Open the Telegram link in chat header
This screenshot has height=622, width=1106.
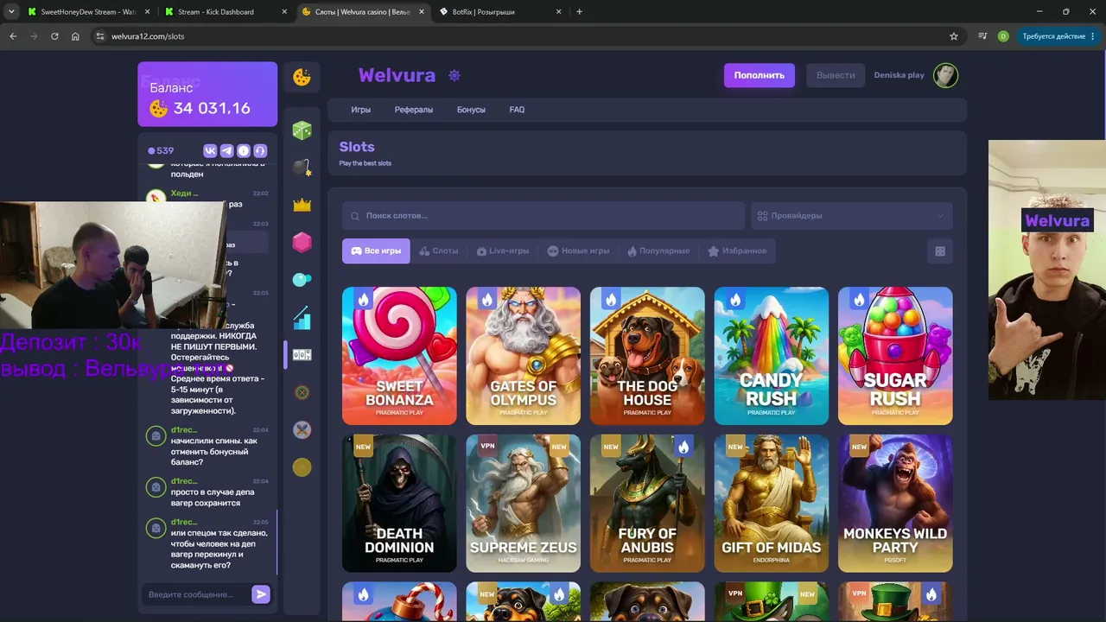(226, 150)
